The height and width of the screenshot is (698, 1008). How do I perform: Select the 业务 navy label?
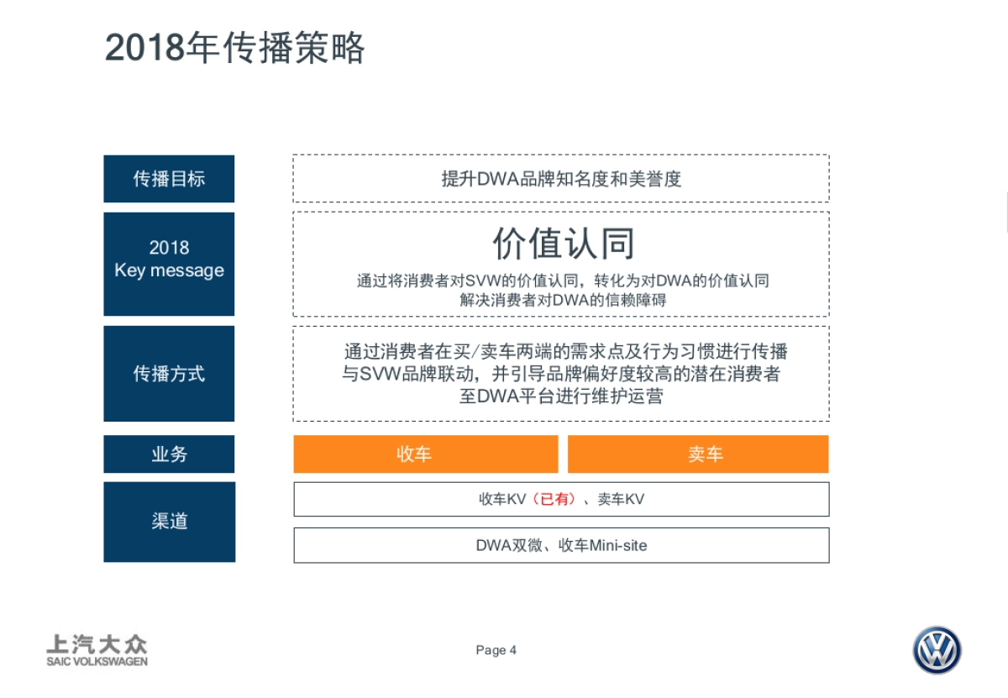coord(168,454)
